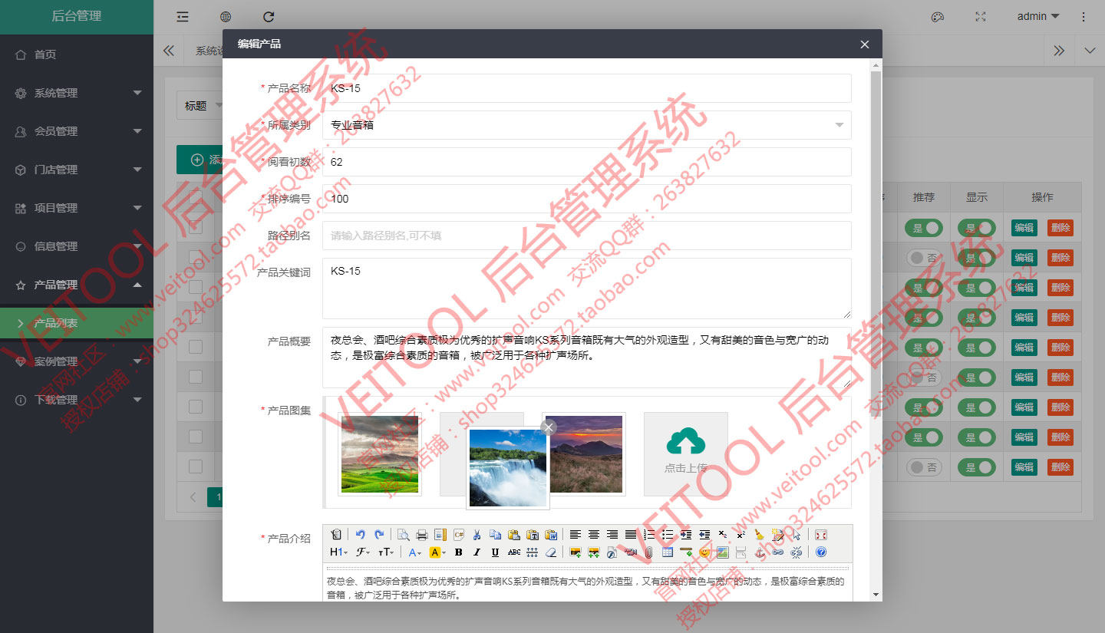Image resolution: width=1105 pixels, height=633 pixels.
Task: Click 点击上传 to upload image
Action: (x=686, y=454)
